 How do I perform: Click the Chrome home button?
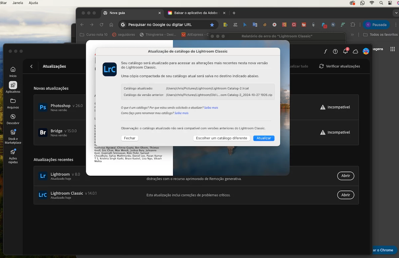[x=111, y=25]
